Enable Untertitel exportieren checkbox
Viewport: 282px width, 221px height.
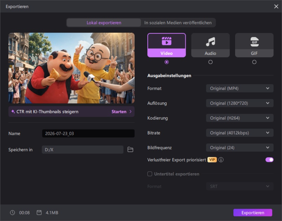(149, 174)
